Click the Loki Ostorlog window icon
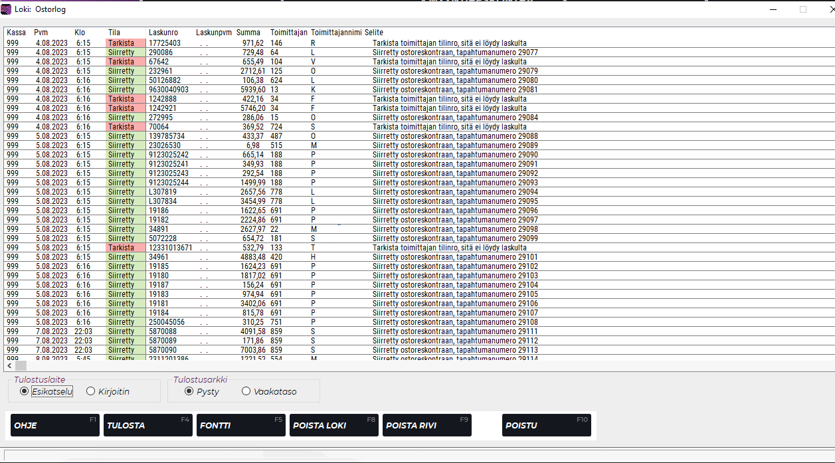This screenshot has height=463, width=835. (x=7, y=9)
